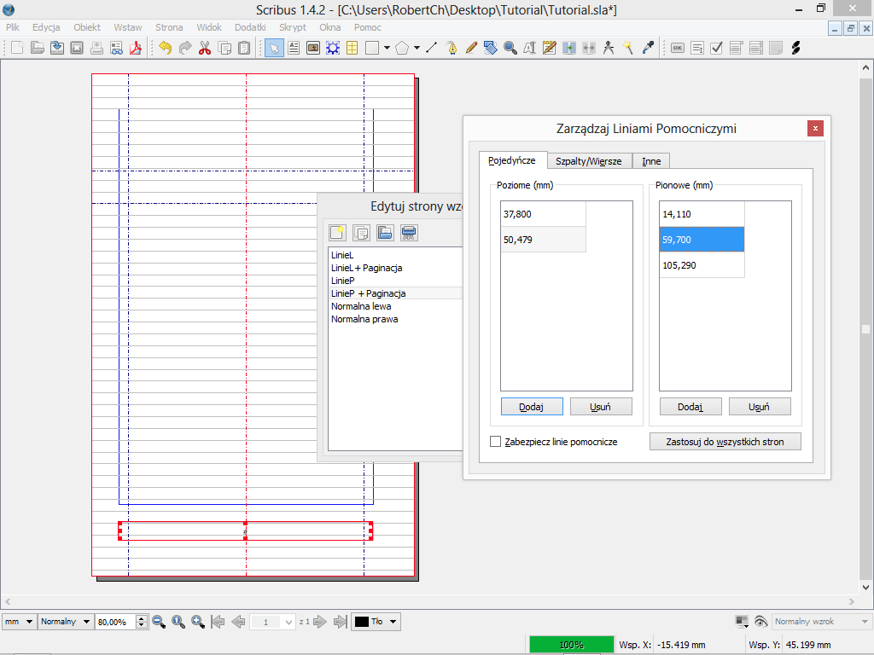Insert a table with the Table tool
874x655 pixels.
click(352, 49)
